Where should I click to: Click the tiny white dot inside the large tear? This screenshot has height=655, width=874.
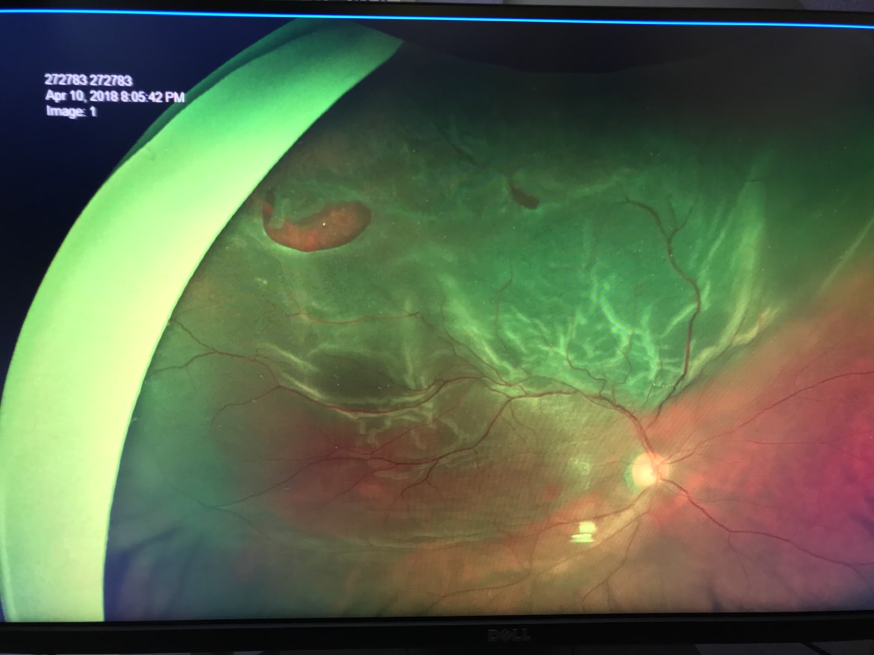(x=324, y=223)
